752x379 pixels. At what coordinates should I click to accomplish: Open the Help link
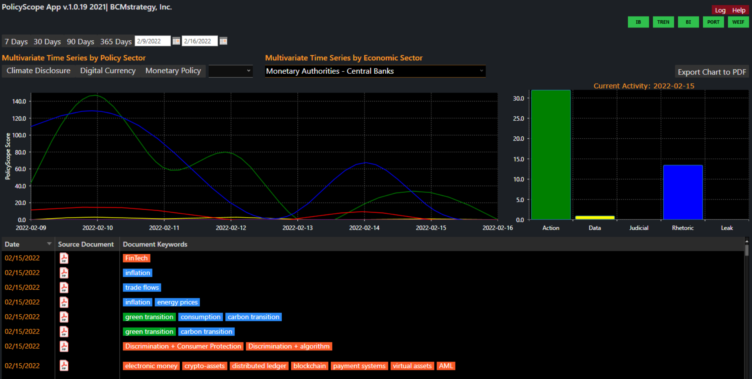[738, 10]
